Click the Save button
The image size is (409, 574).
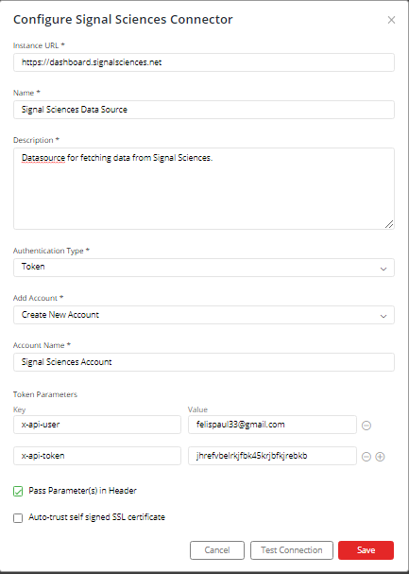366,550
